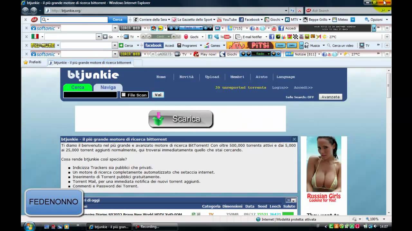The height and width of the screenshot is (231, 412).
Task: Toggle Safe Search: OFF setting
Action: 300,97
